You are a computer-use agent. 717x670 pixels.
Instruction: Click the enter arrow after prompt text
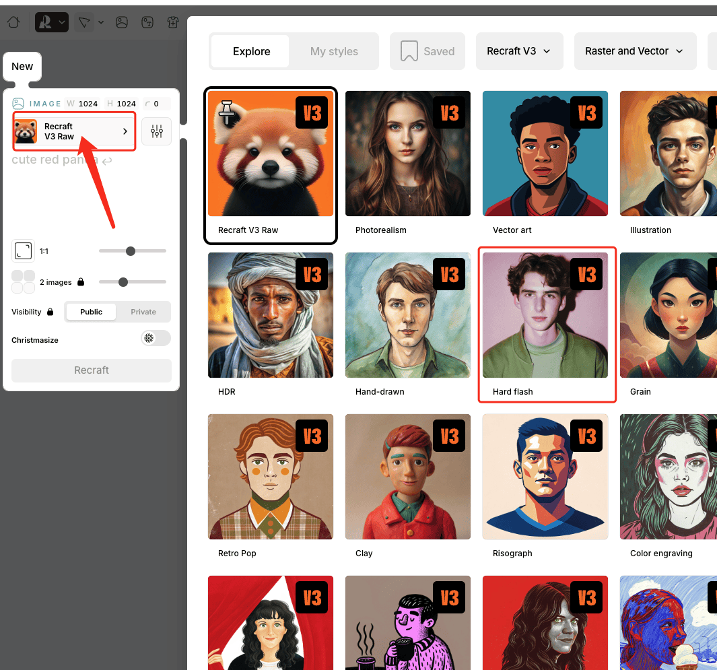107,161
